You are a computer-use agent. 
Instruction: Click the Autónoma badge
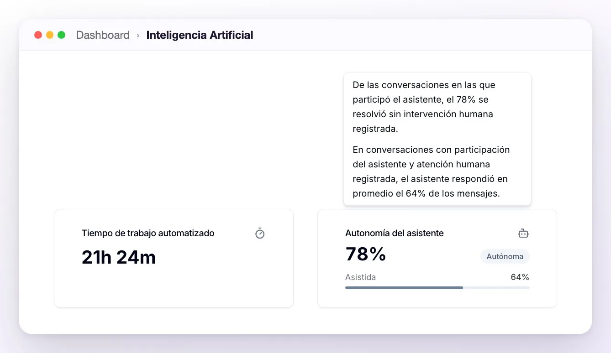[505, 256]
